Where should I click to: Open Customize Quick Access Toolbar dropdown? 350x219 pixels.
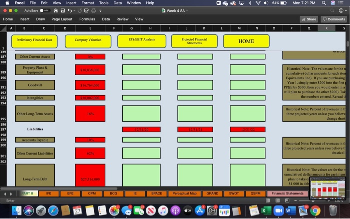point(100,10)
